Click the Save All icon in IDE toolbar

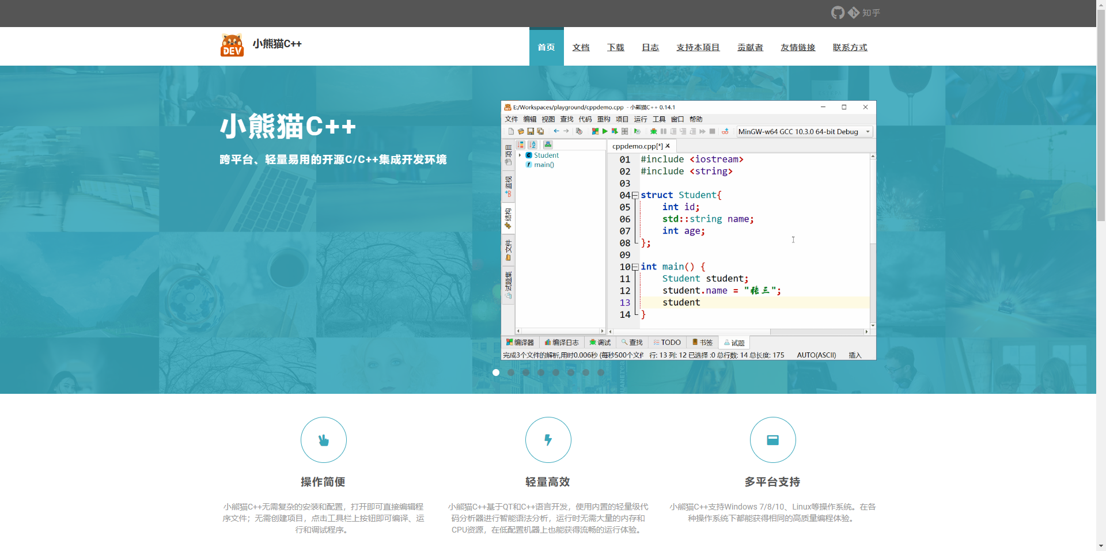coord(540,131)
